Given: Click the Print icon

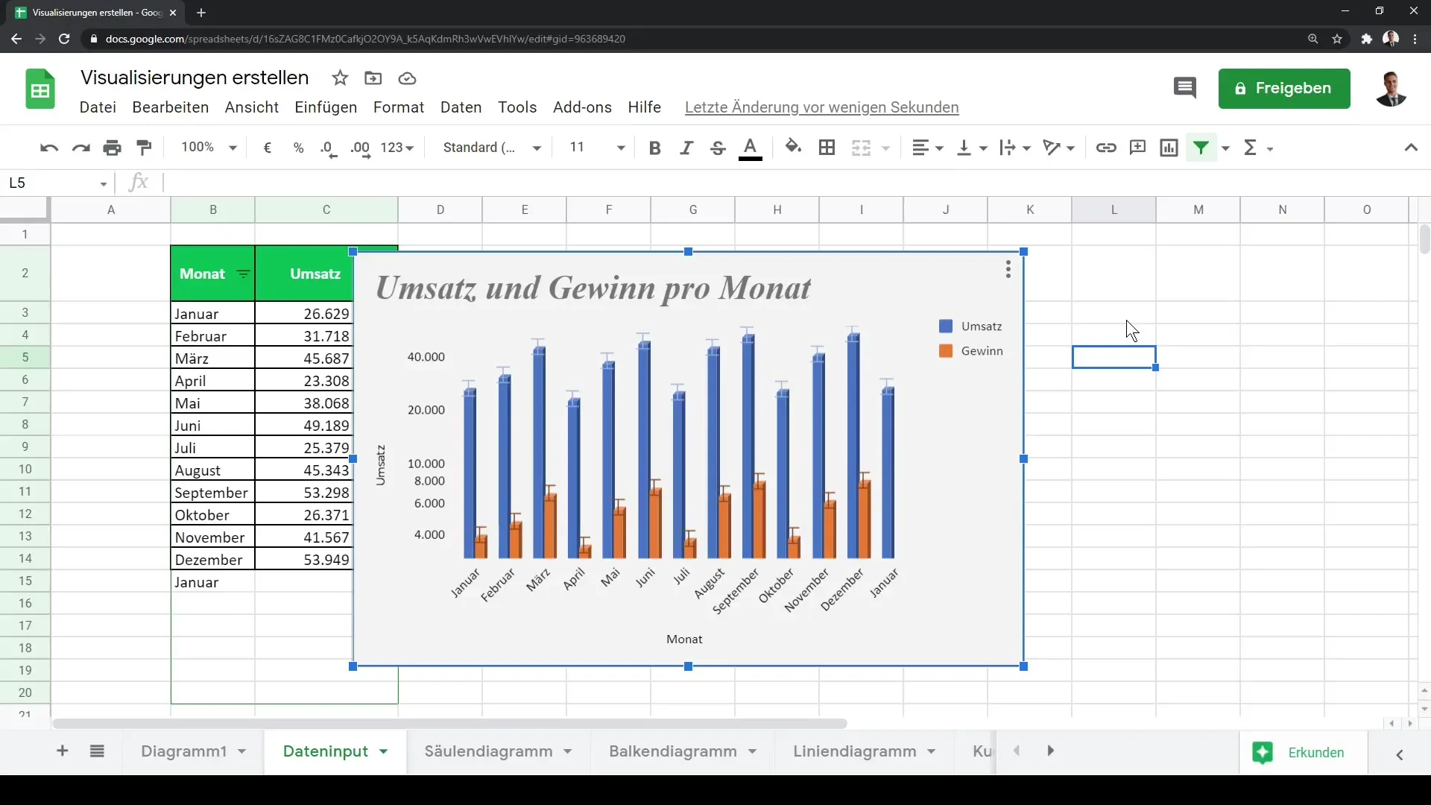Looking at the screenshot, I should click(x=113, y=148).
